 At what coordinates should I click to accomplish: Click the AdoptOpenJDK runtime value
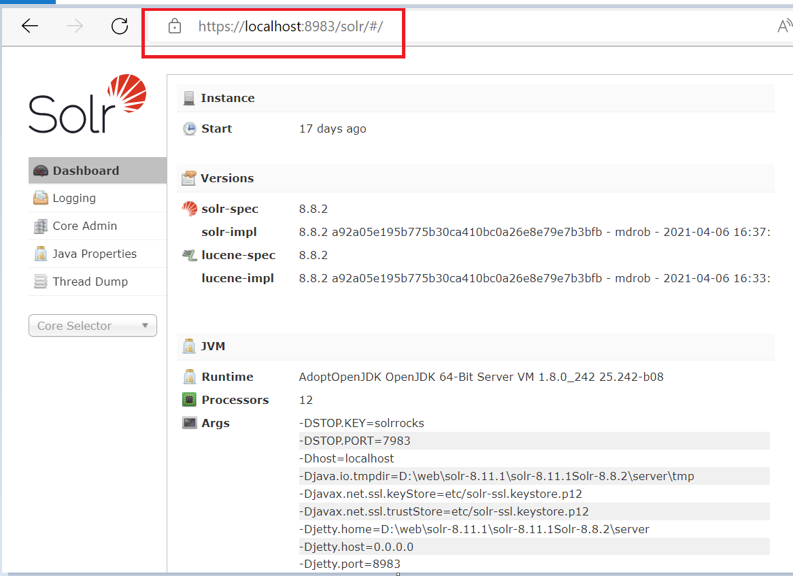[x=481, y=377]
